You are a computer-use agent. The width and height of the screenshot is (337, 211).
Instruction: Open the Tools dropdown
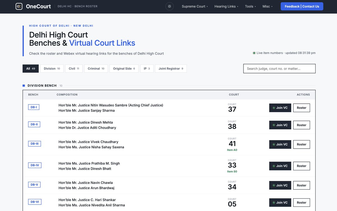pos(250,6)
